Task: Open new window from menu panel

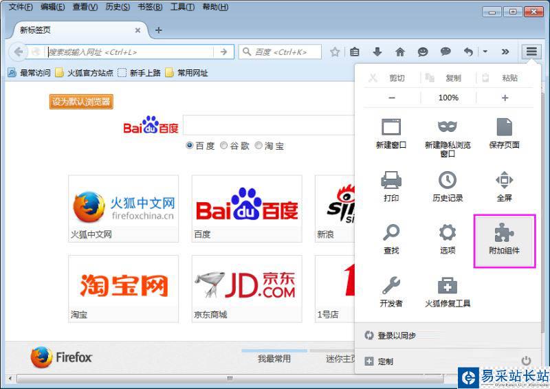Action: [x=391, y=134]
